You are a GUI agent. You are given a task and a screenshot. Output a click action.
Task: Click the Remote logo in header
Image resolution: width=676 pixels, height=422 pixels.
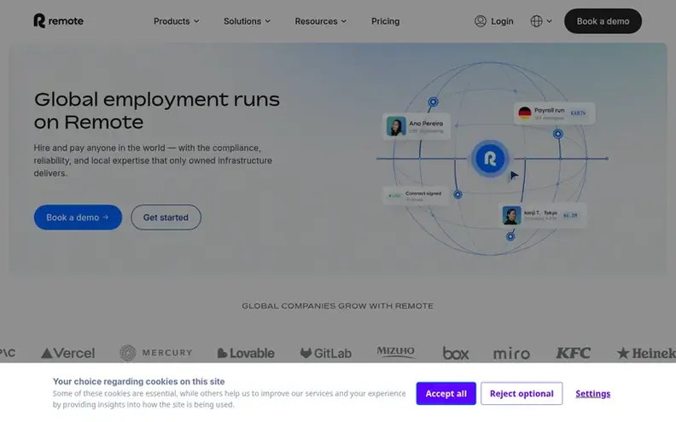pyautogui.click(x=58, y=20)
